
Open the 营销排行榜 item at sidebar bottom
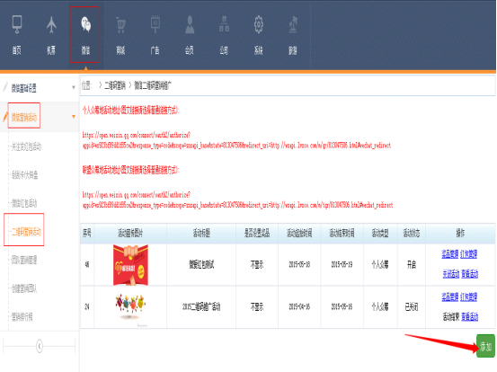(22, 316)
